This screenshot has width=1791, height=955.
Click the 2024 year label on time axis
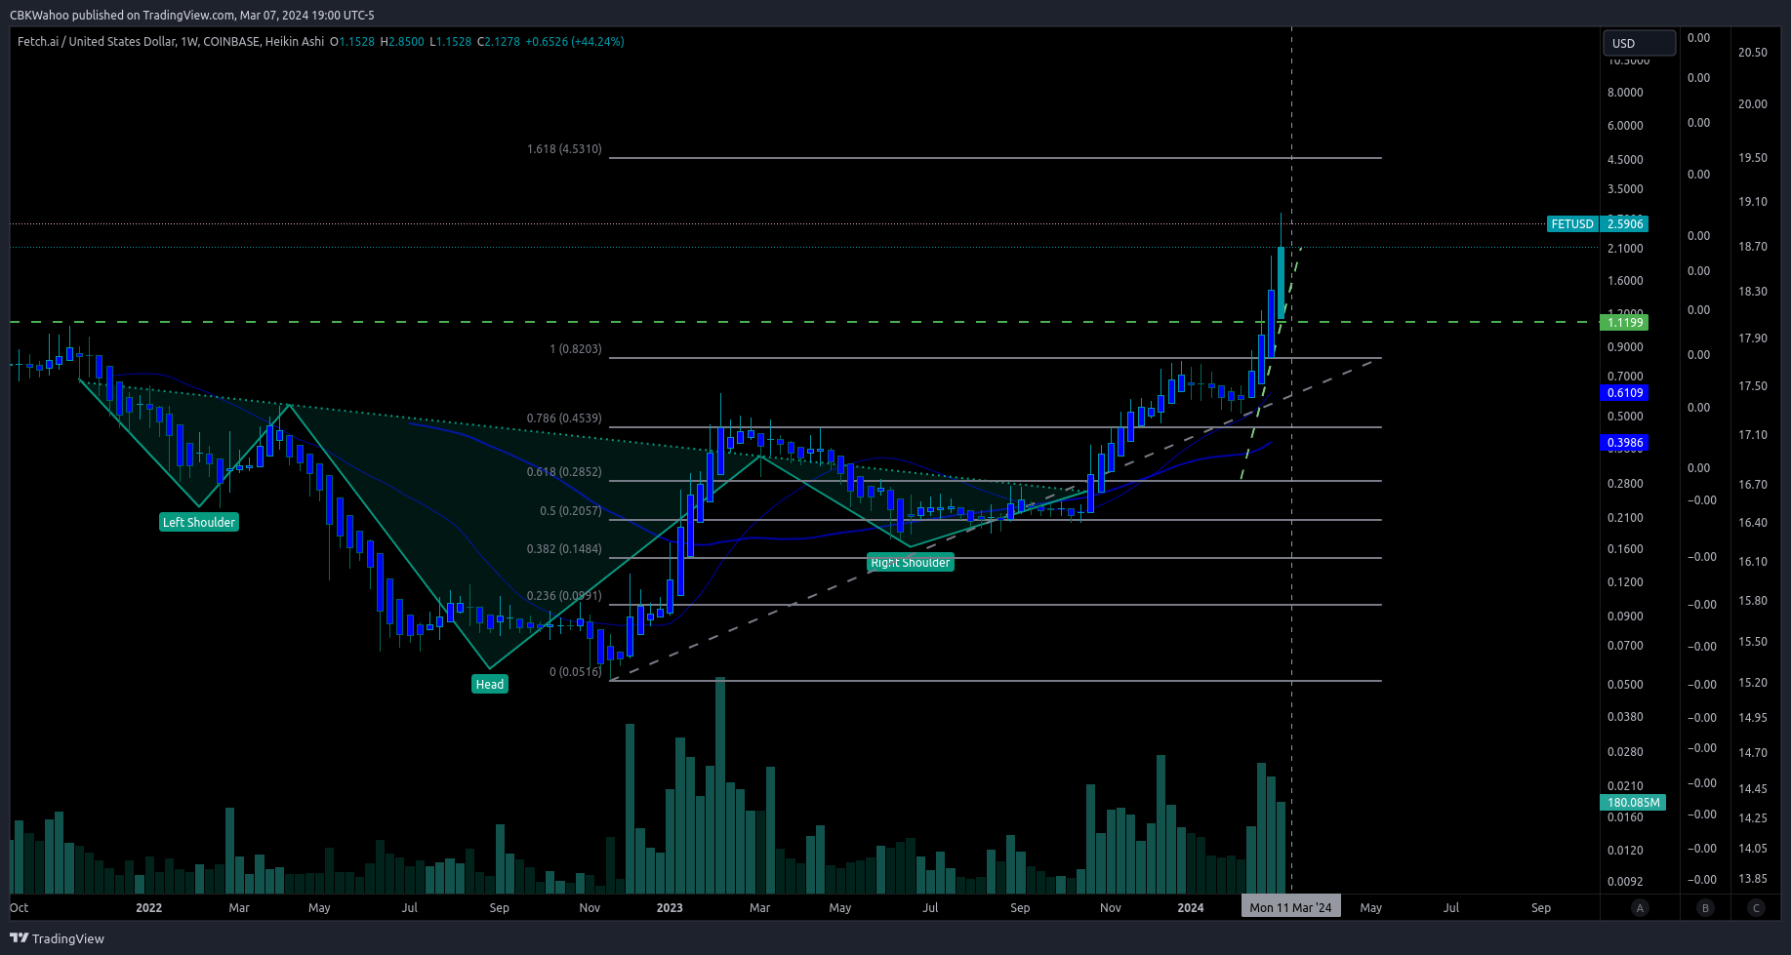coord(1191,908)
